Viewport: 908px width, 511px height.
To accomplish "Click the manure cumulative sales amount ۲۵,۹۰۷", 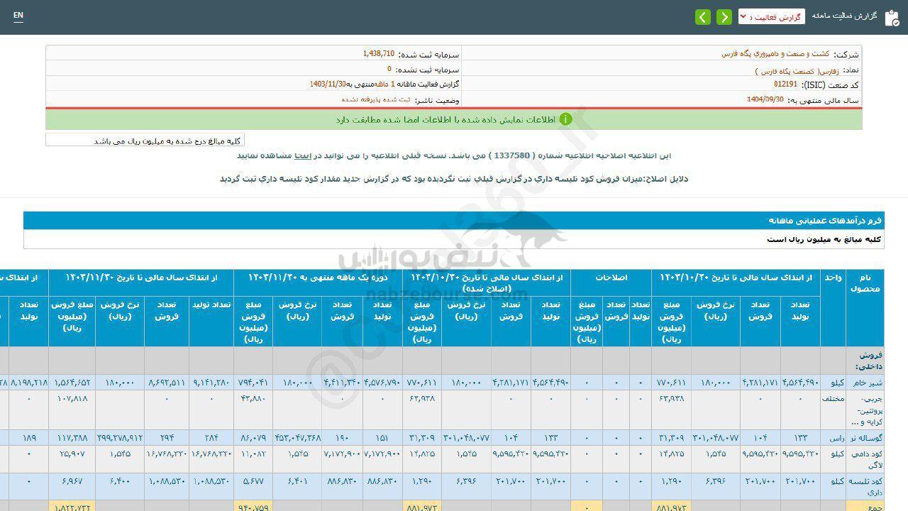I will click(72, 454).
